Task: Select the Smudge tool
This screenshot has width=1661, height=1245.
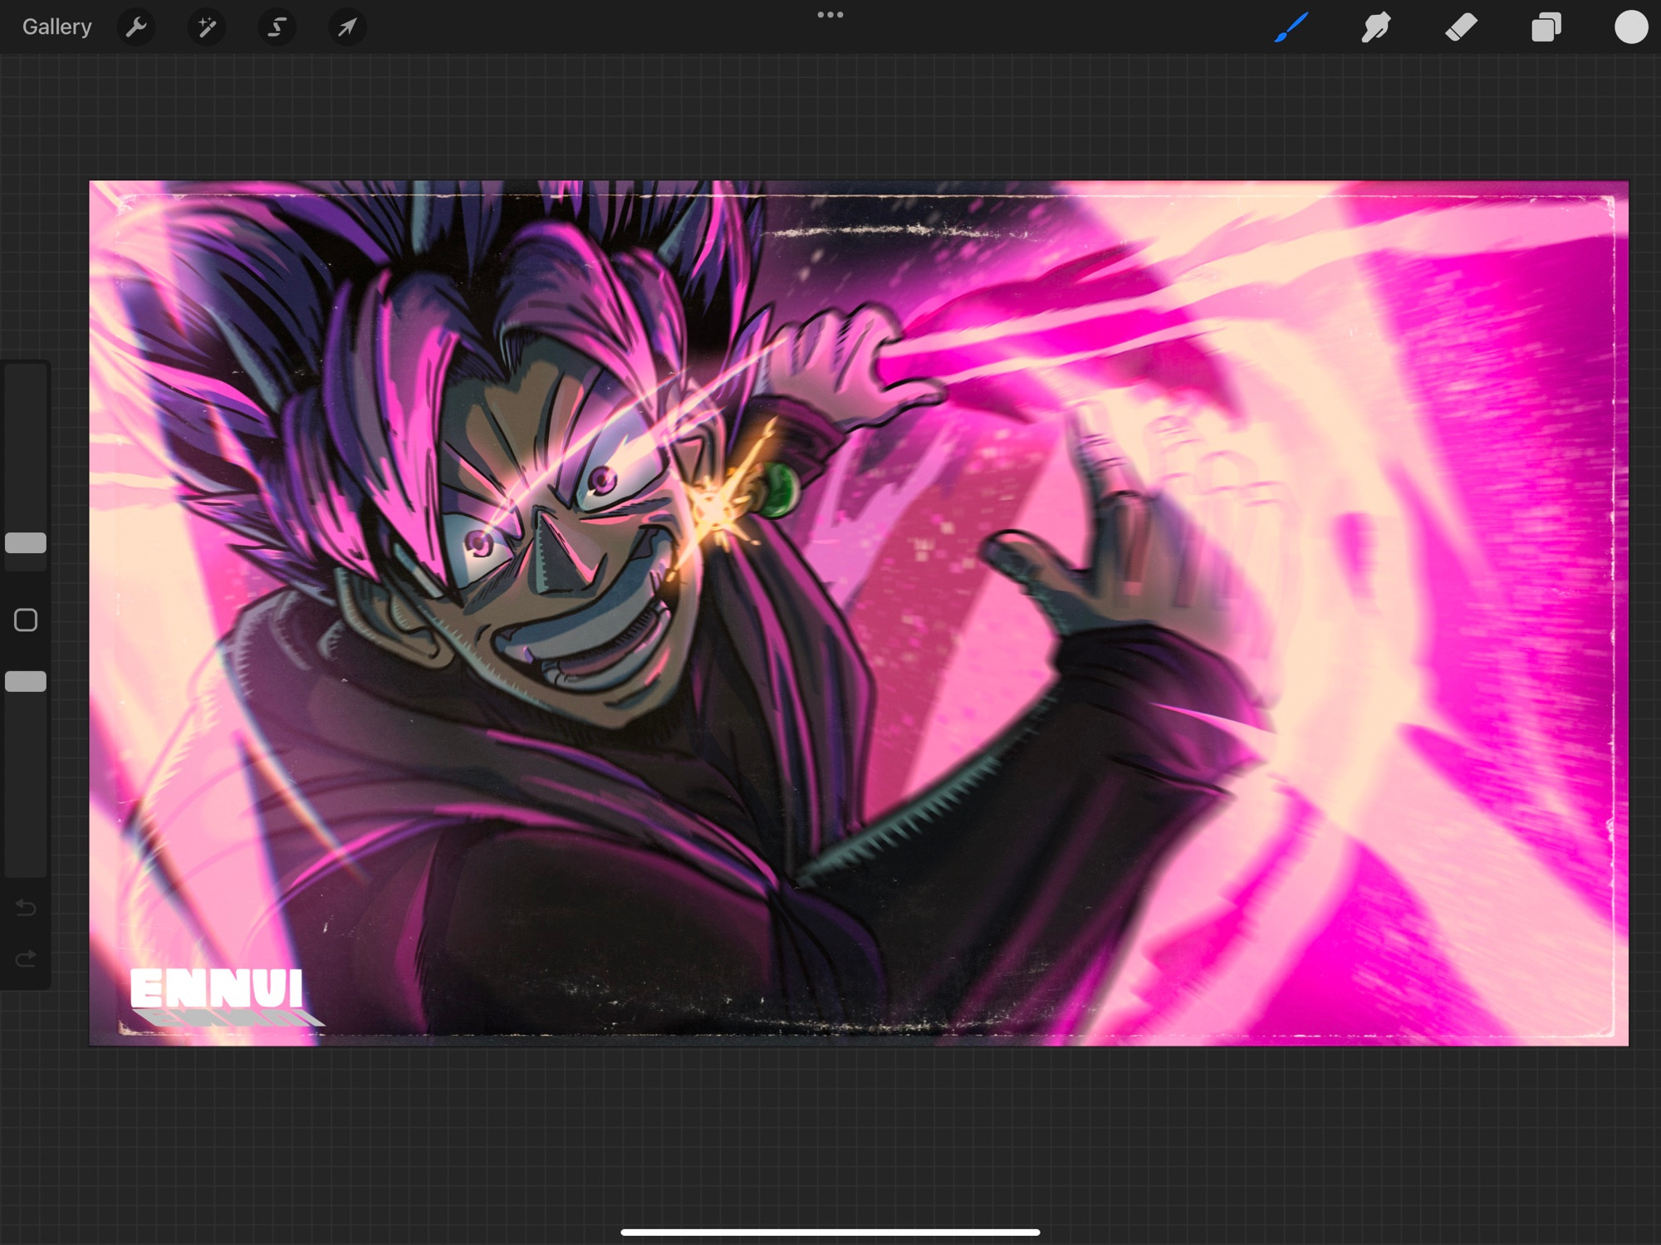Action: point(1376,27)
